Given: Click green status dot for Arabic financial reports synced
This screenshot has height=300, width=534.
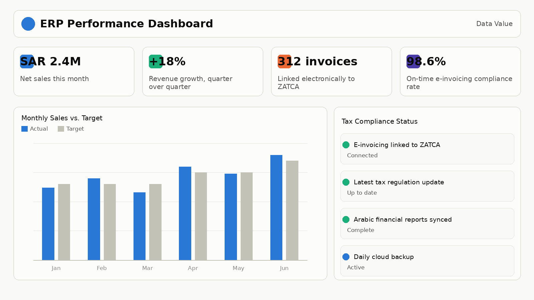Looking at the screenshot, I should click(x=346, y=219).
